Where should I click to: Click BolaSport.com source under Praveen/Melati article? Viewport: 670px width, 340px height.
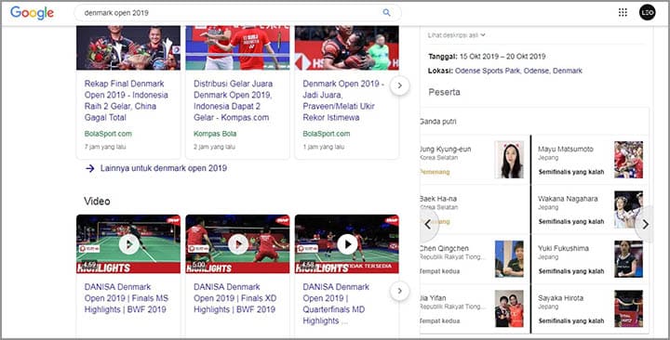(327, 134)
